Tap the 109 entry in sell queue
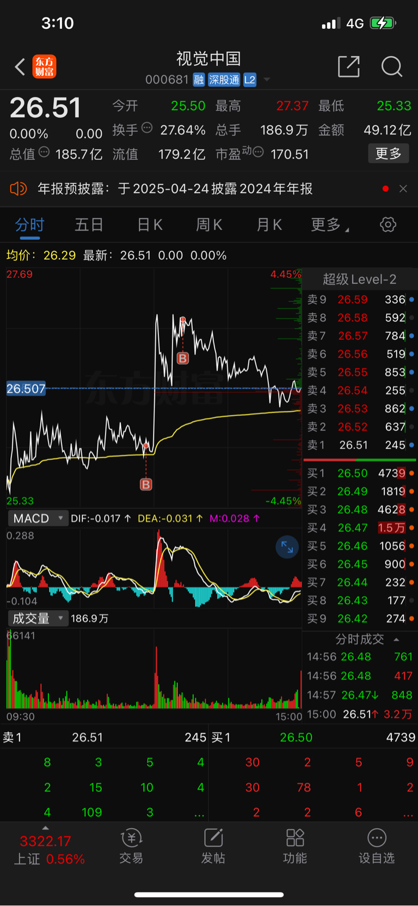418x906 pixels. tap(92, 812)
